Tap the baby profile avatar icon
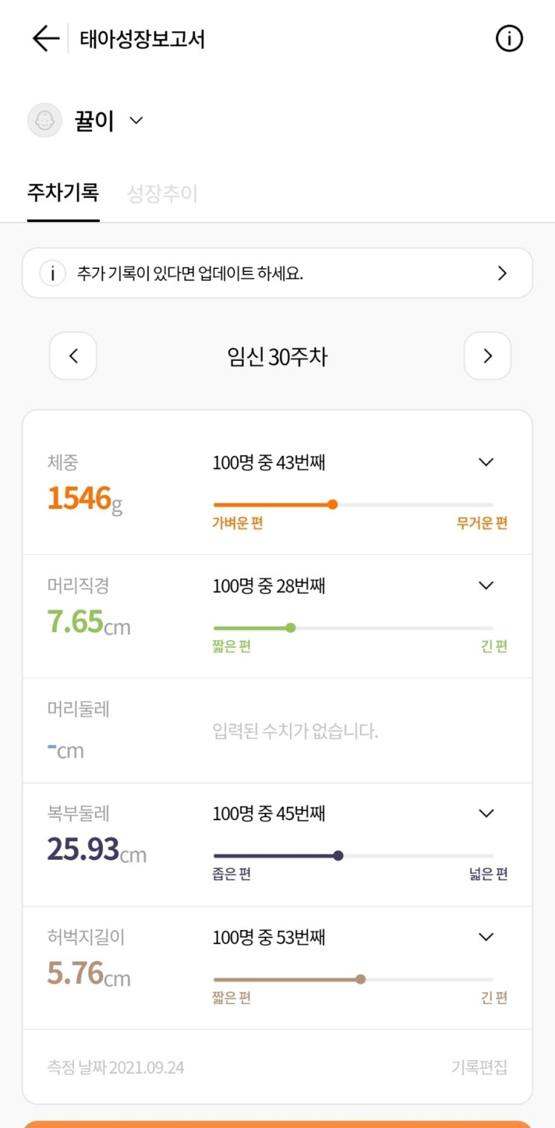The height and width of the screenshot is (1128, 555). 45,120
